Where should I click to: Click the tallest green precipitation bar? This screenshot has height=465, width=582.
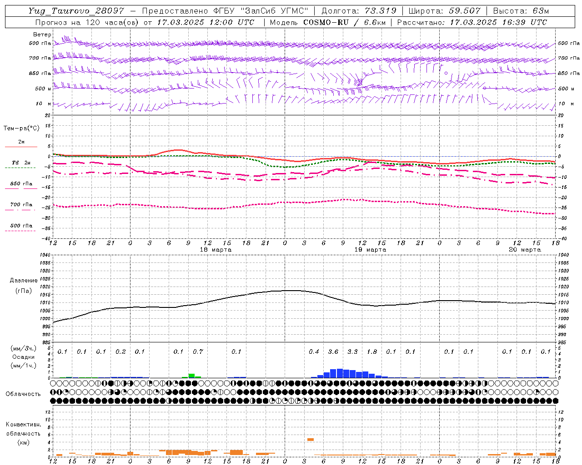tap(191, 376)
